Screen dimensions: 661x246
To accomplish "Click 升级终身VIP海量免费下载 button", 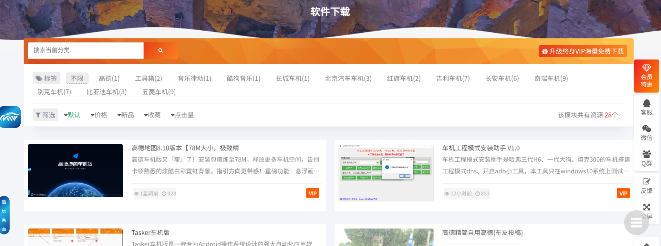I will pyautogui.click(x=583, y=51).
